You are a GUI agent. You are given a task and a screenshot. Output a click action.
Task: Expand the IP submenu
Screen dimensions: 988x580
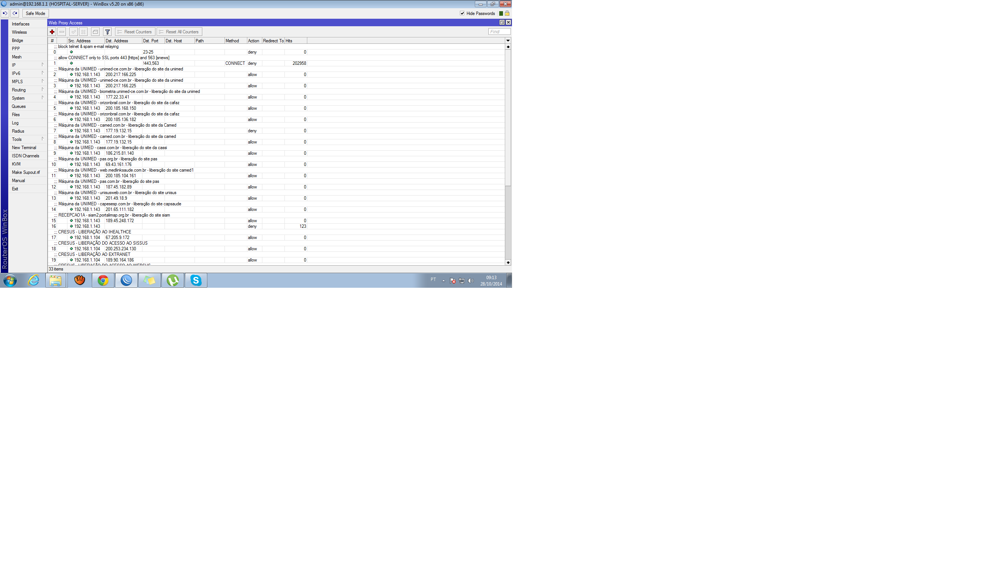coord(27,65)
